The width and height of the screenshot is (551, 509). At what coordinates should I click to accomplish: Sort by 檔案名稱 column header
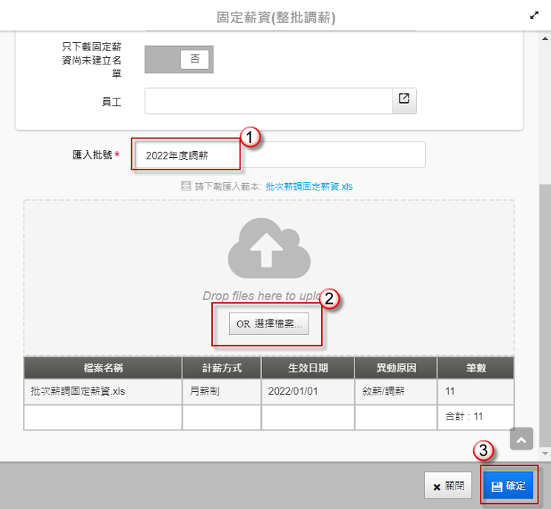tap(103, 368)
